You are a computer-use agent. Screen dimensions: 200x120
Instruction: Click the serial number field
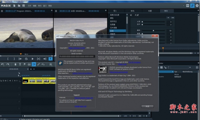[77, 56]
